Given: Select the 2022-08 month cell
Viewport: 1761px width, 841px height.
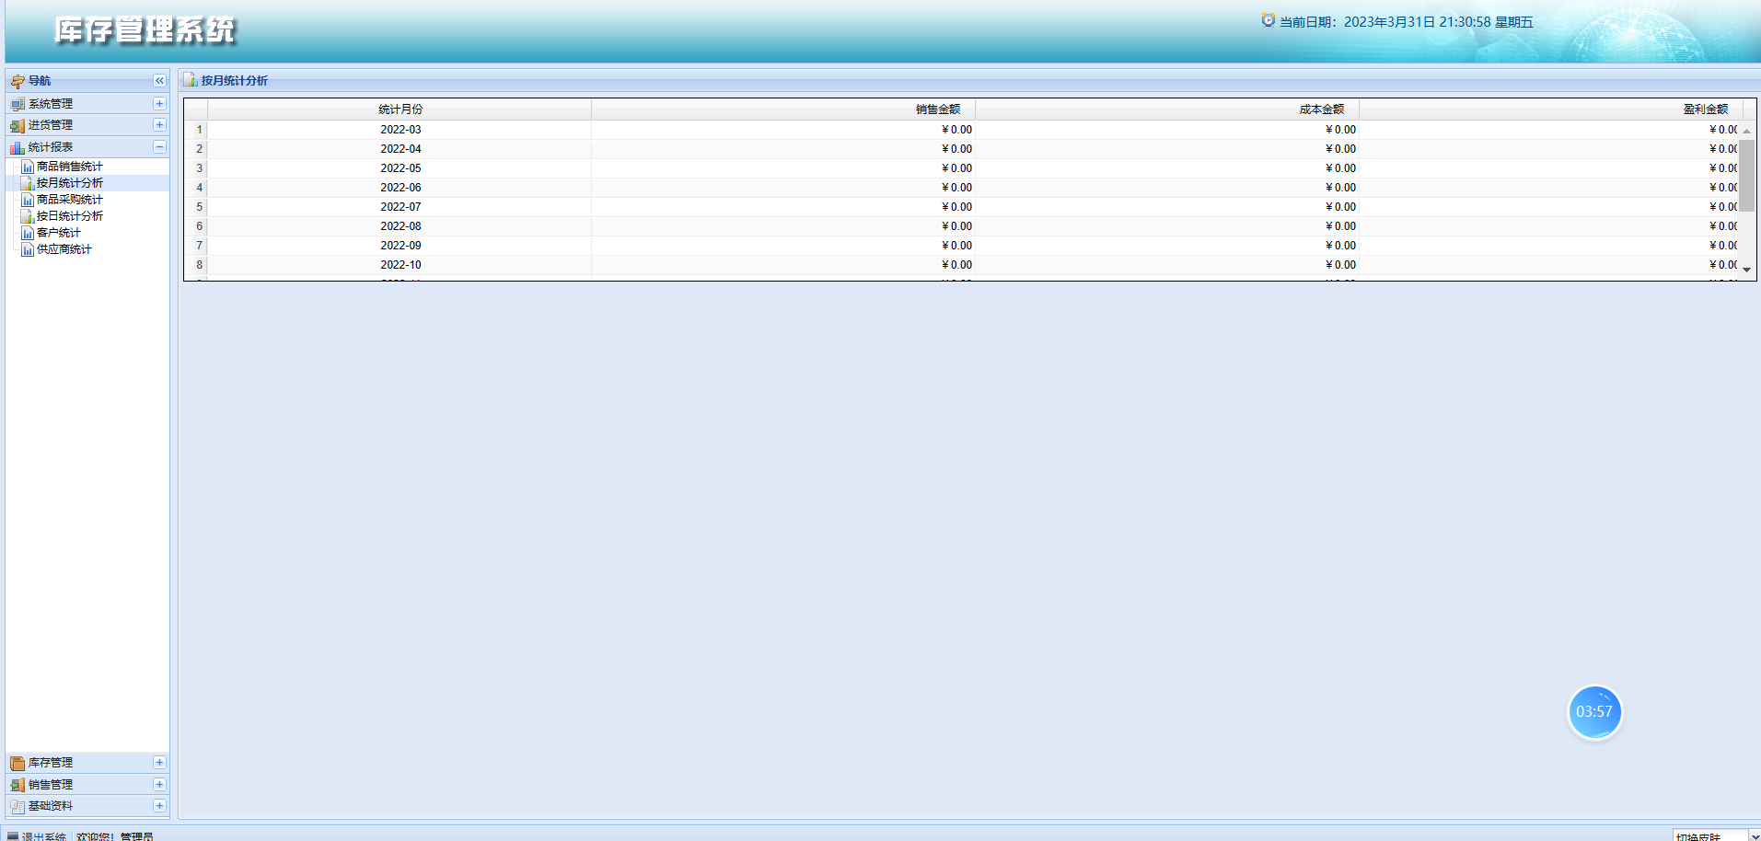Looking at the screenshot, I should point(400,226).
